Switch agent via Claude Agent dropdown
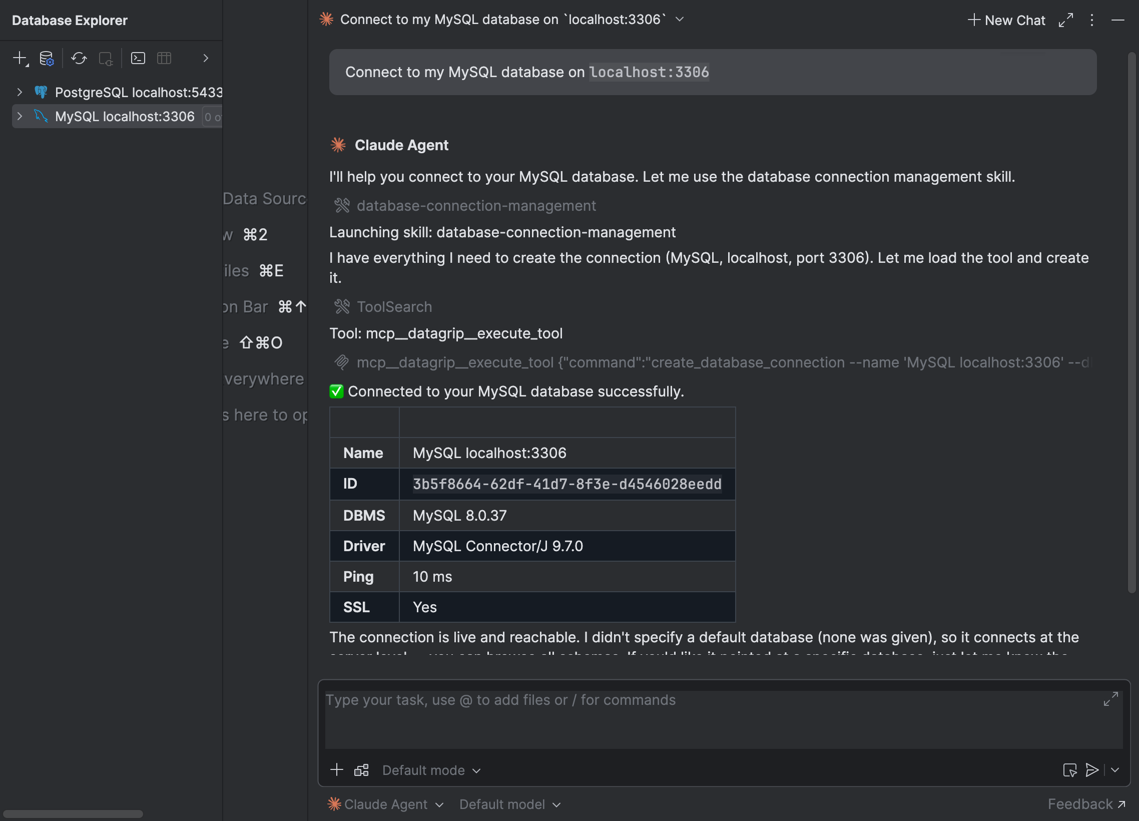1139x821 pixels. tap(385, 804)
